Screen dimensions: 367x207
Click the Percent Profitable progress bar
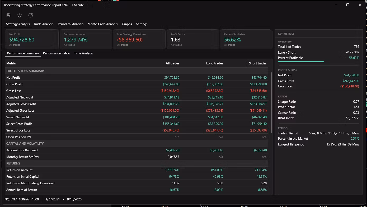coord(301,62)
